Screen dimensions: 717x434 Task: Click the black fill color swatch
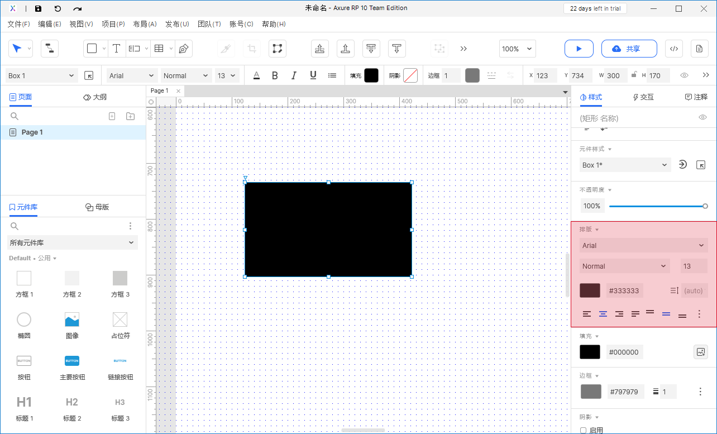(590, 352)
